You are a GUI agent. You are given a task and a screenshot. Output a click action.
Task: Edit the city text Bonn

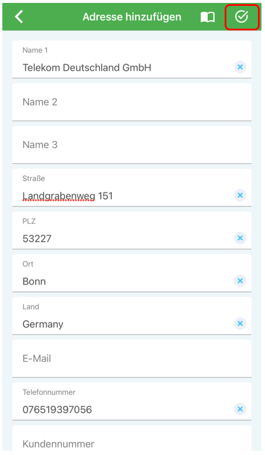pos(34,281)
